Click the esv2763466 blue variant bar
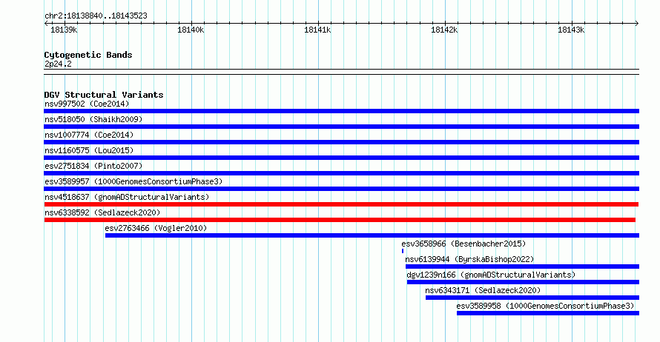 tap(372, 235)
